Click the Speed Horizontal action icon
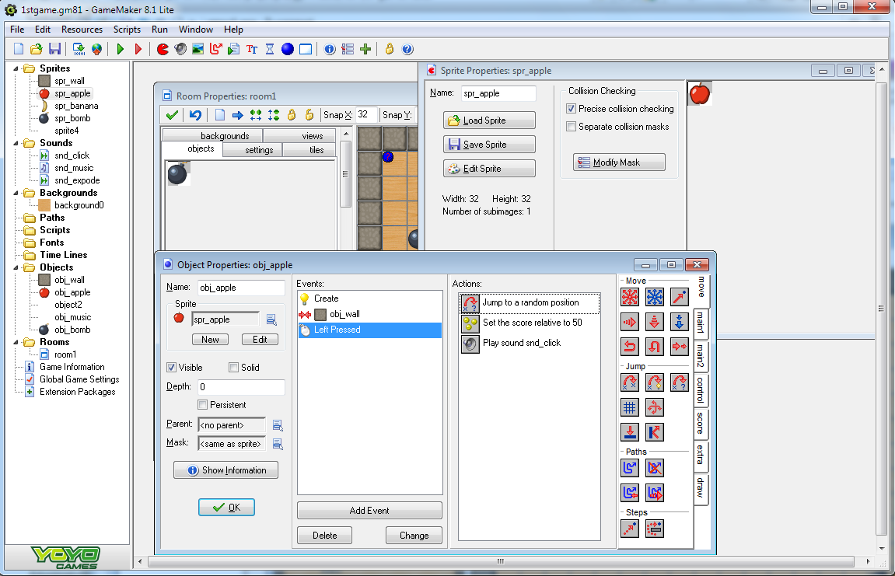Screen dimensions: 895x576 630,322
